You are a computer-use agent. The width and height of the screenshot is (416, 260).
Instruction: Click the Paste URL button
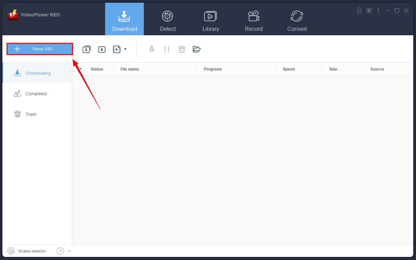[x=39, y=49]
